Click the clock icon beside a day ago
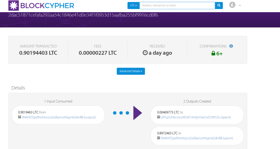Viewport: 280px width, 149px height. point(145,53)
